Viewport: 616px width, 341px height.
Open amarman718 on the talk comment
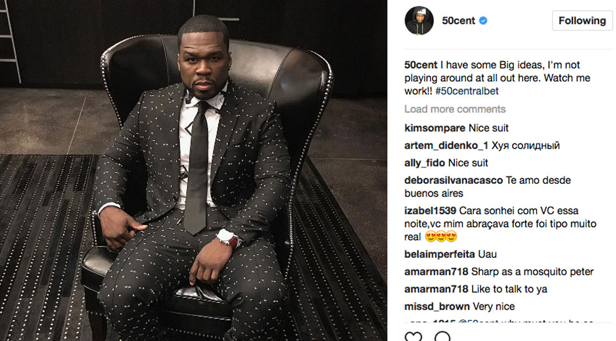[x=436, y=289]
